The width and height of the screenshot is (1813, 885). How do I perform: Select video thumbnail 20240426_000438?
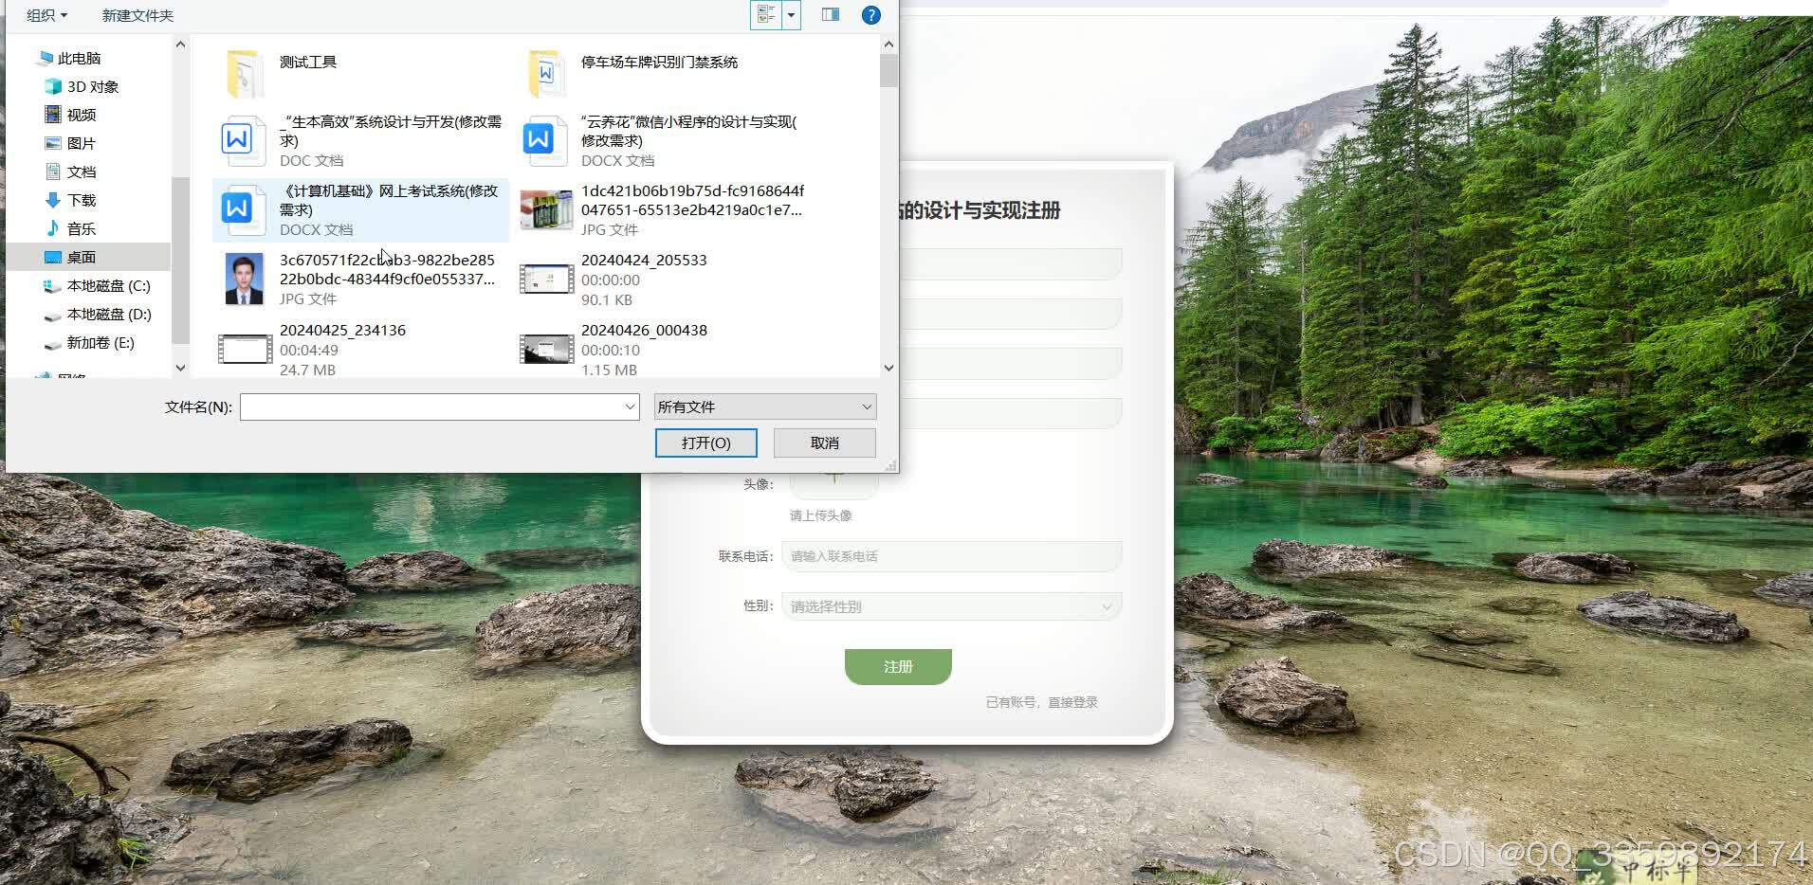[x=547, y=349]
